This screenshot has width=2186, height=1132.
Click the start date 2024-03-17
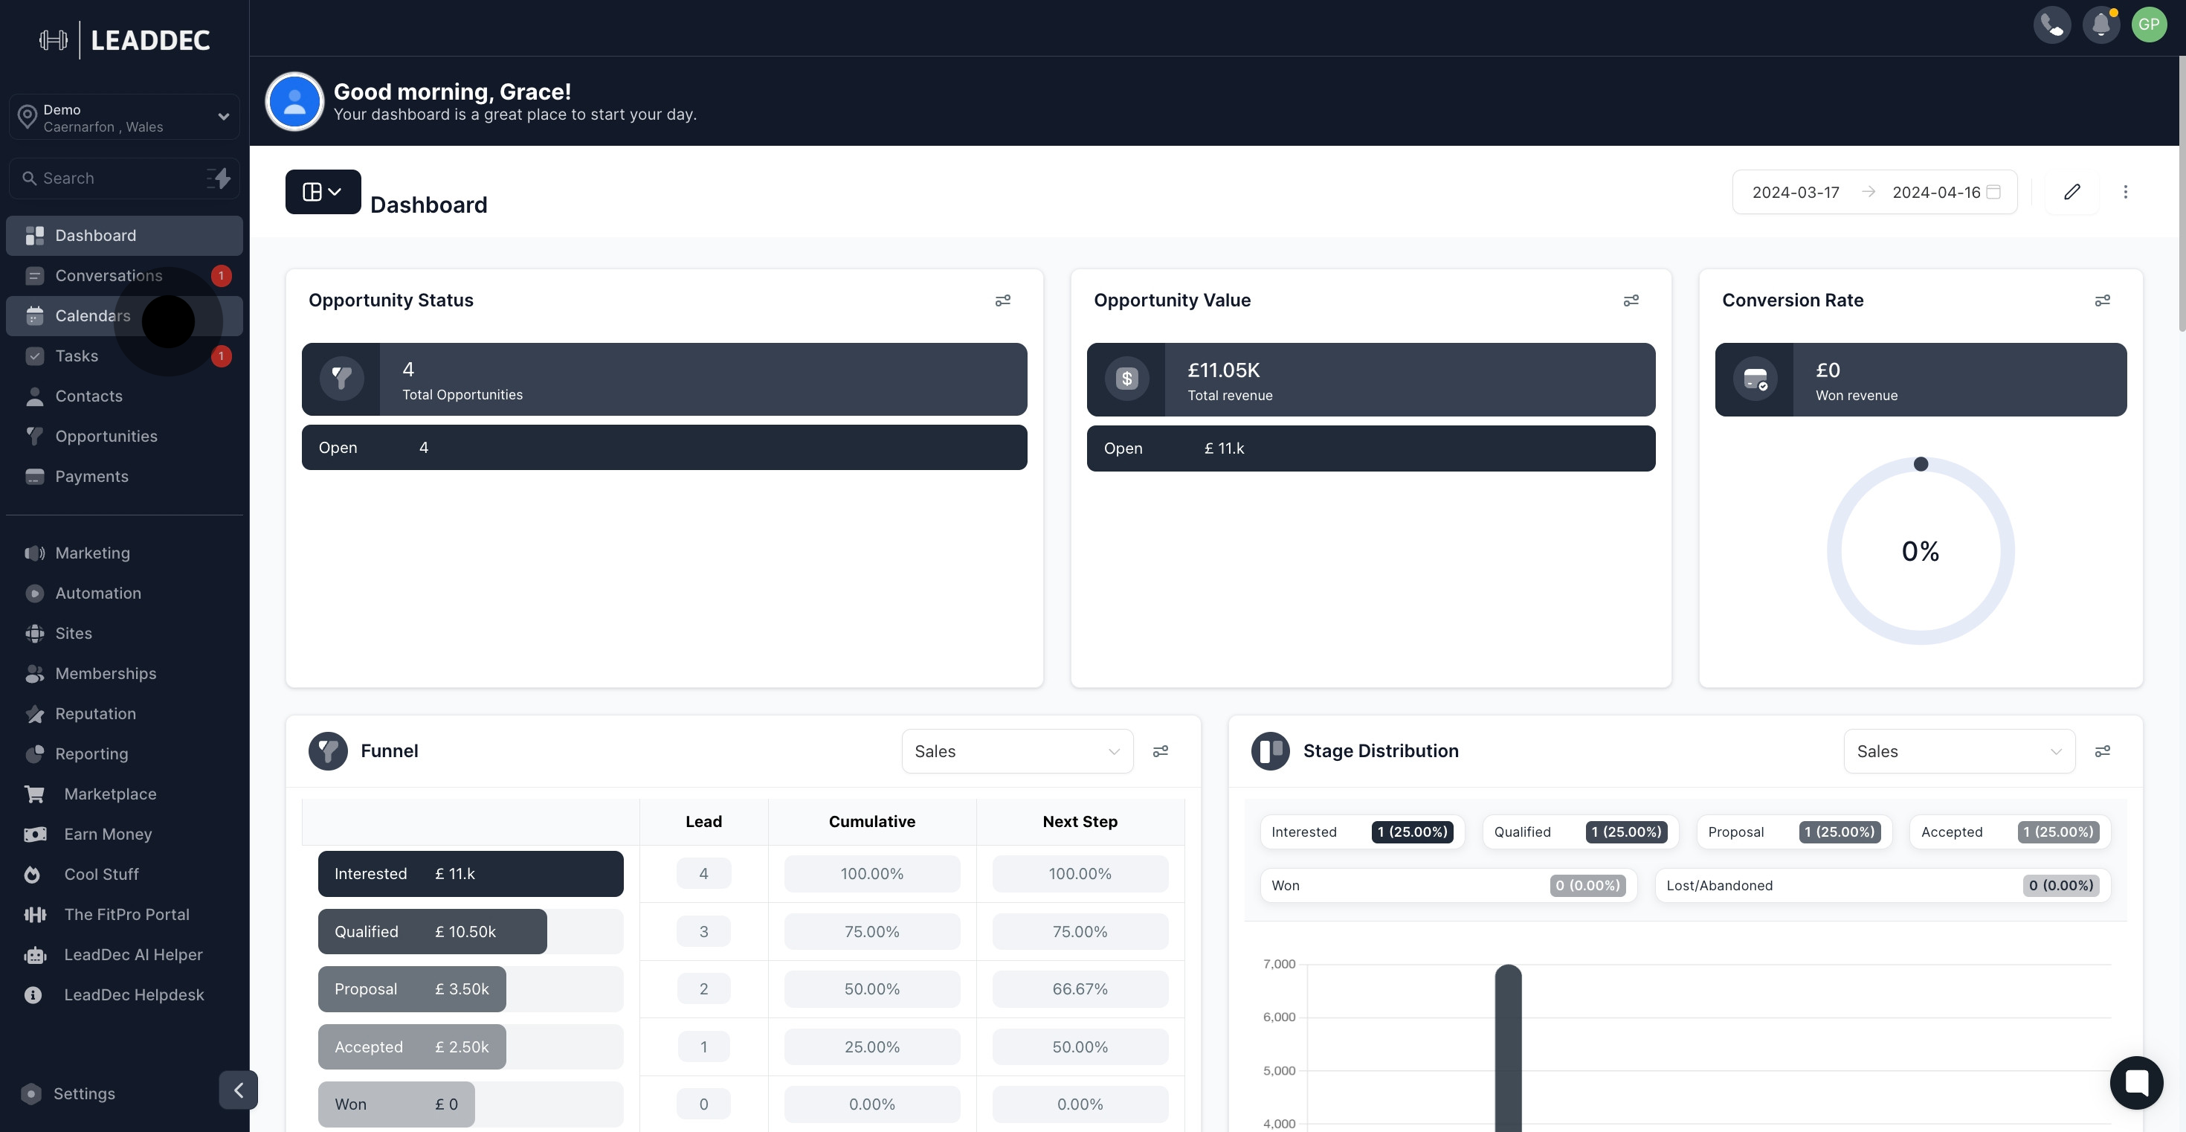tap(1795, 192)
